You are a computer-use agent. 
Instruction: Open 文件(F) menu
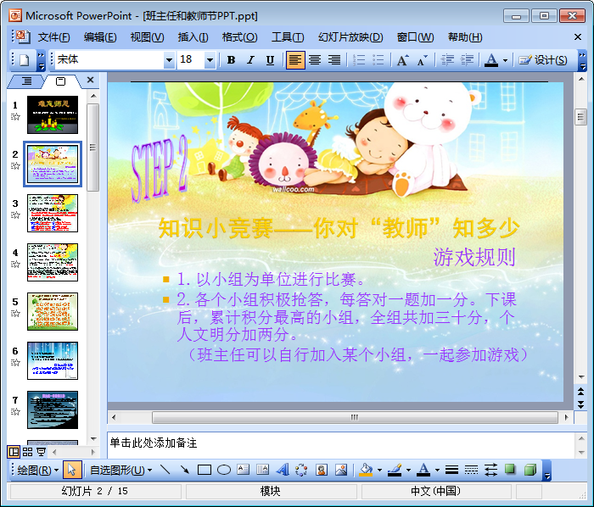pos(53,37)
